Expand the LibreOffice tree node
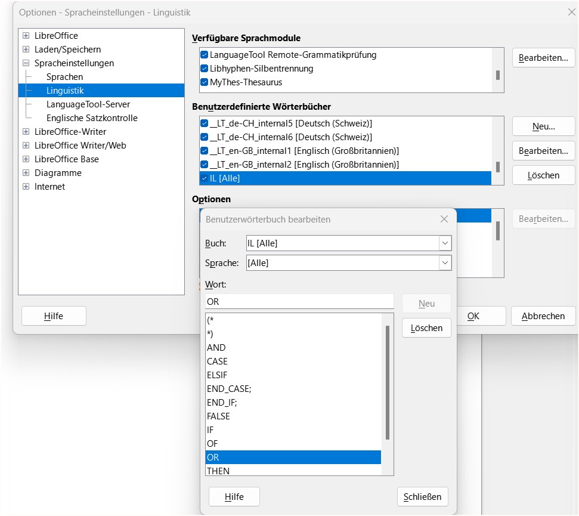Screen dimensions: 579x516 click(x=26, y=35)
